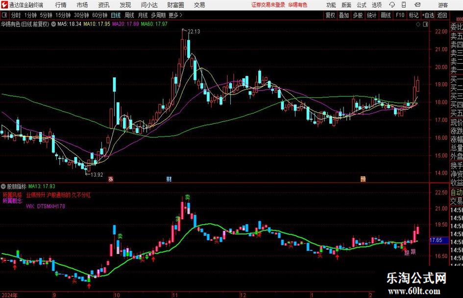Switch to 15分钟 period tab
The height and width of the screenshot is (298, 463).
point(63,15)
